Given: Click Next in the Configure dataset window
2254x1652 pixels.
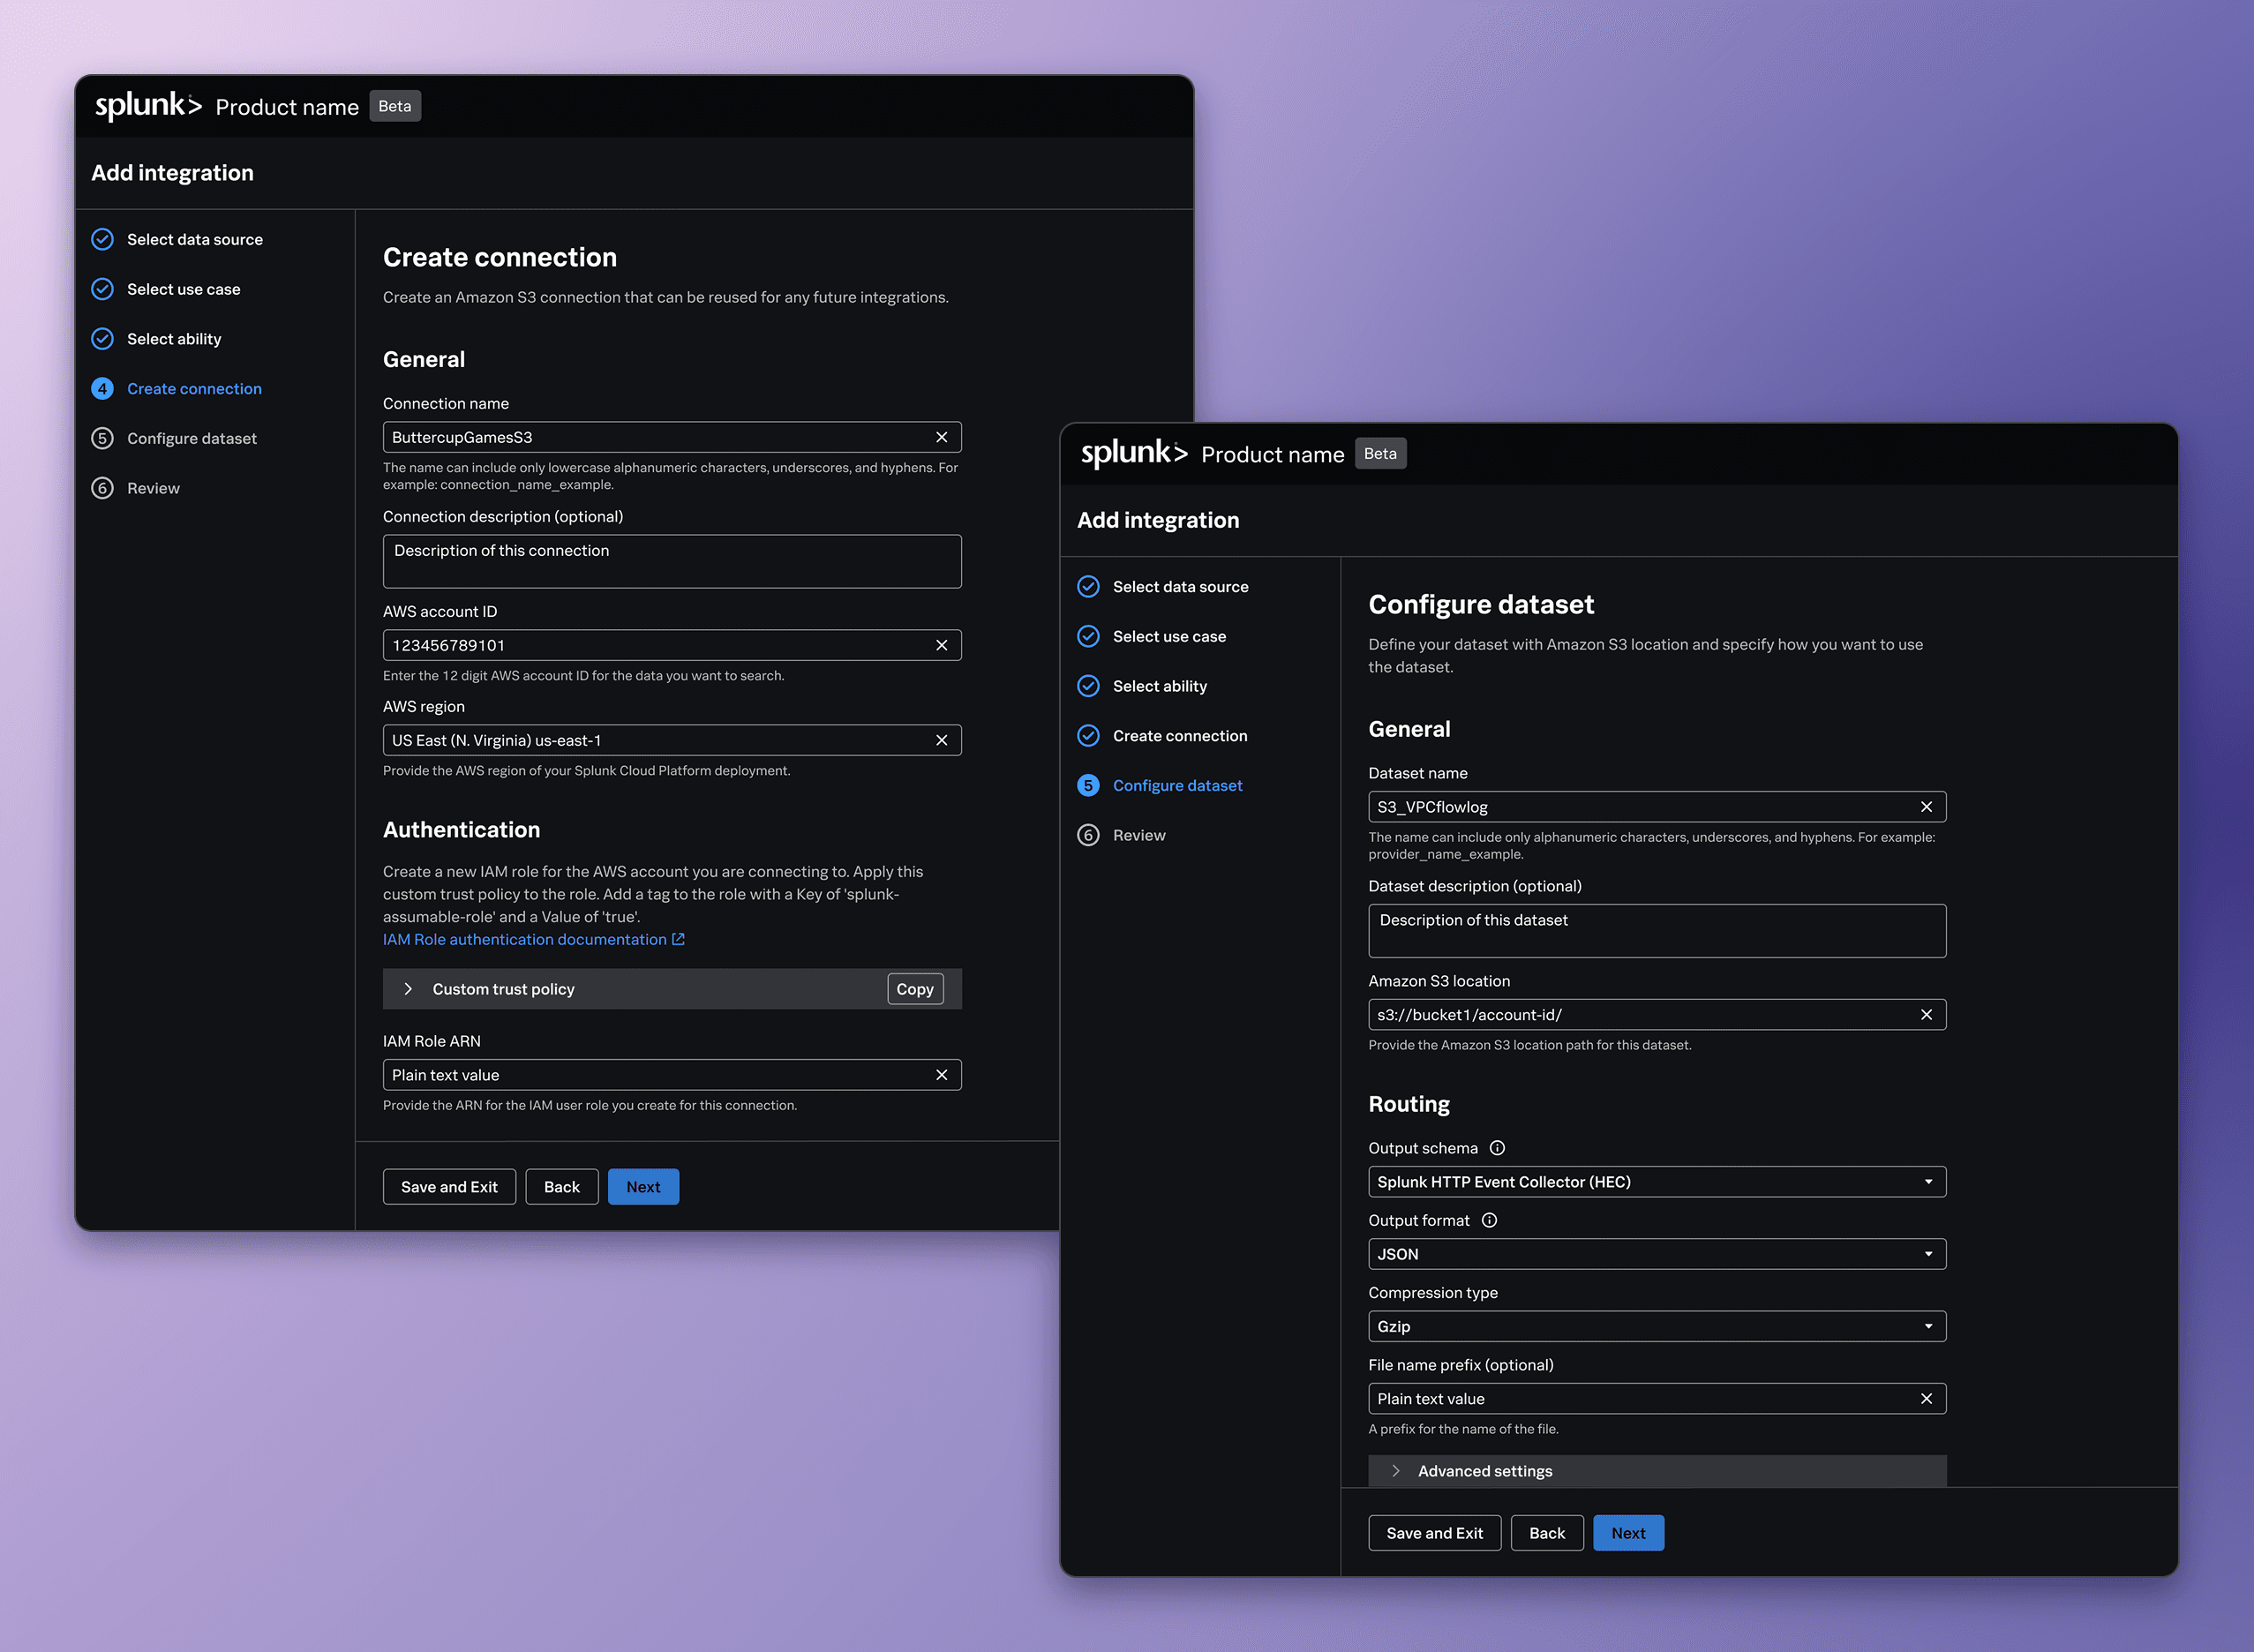Looking at the screenshot, I should tap(1628, 1533).
